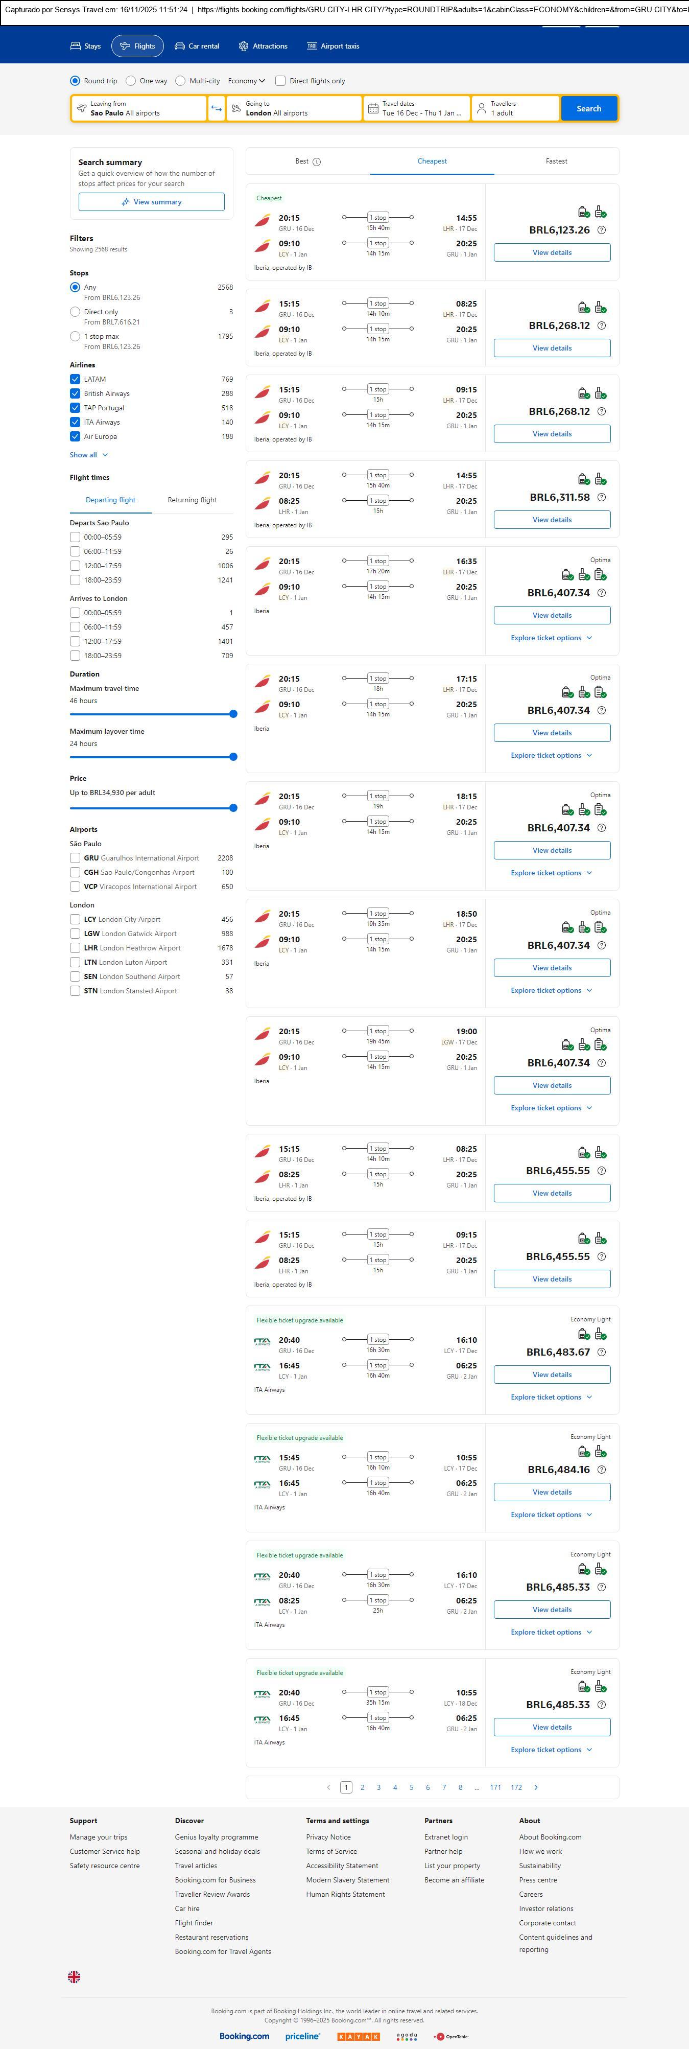The height and width of the screenshot is (2049, 689).
Task: Click the swap origin and destination arrows icon
Action: click(x=216, y=108)
